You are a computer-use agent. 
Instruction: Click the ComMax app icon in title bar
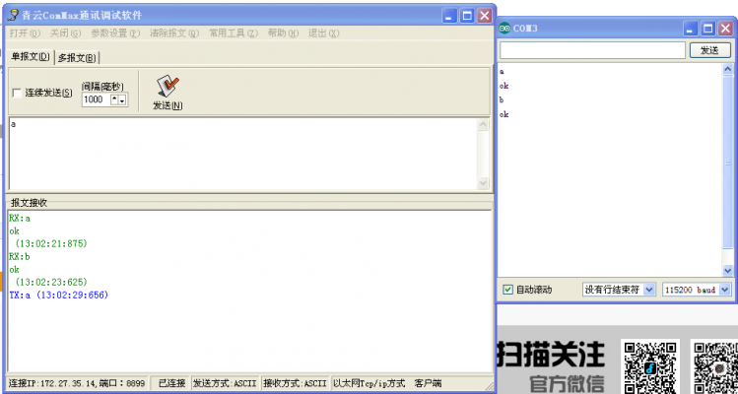12,17
